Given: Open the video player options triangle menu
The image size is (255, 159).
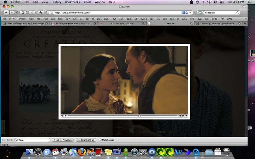Looking at the screenshot, I should pos(186,116).
